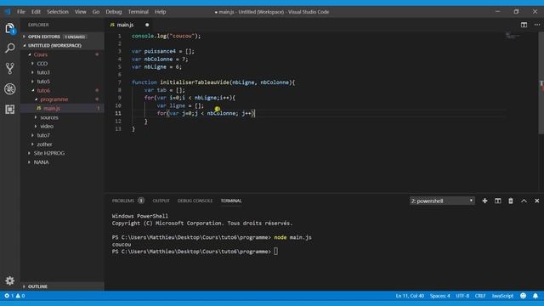This screenshot has width=544, height=306.
Task: Switch to the TERMINAL panel tab
Action: (x=231, y=201)
